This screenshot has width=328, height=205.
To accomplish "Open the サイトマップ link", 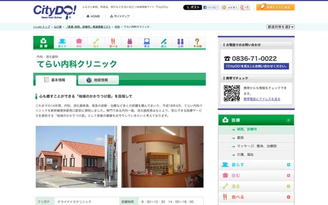I will click(x=119, y=16).
